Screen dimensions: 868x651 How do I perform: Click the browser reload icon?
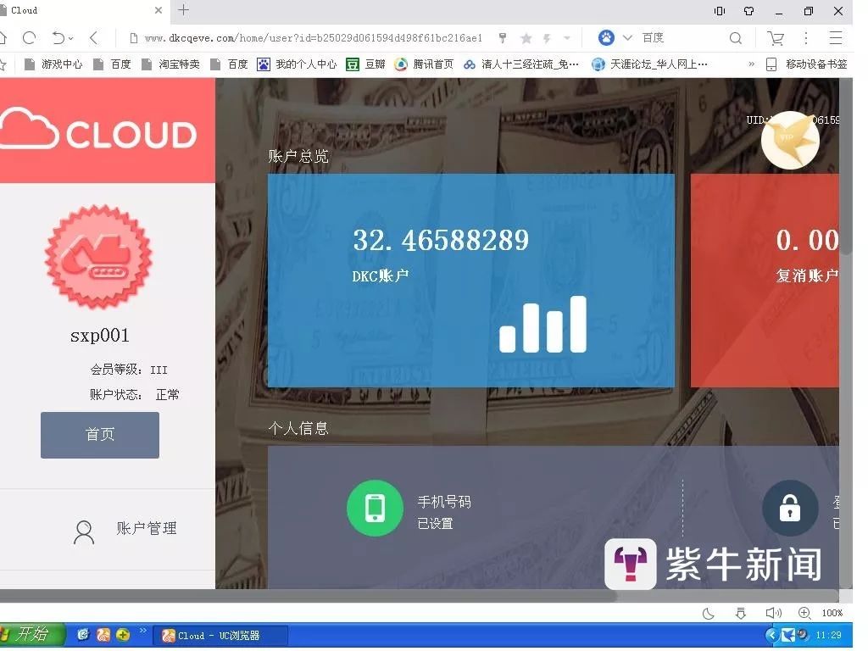click(x=29, y=38)
